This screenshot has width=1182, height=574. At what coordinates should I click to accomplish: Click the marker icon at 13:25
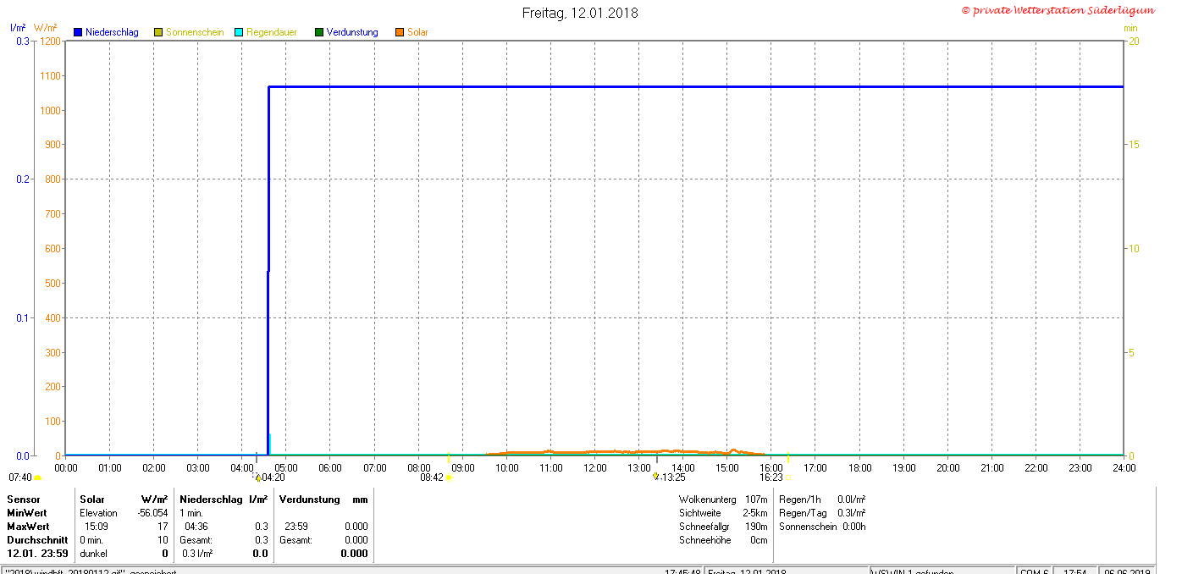(x=655, y=477)
